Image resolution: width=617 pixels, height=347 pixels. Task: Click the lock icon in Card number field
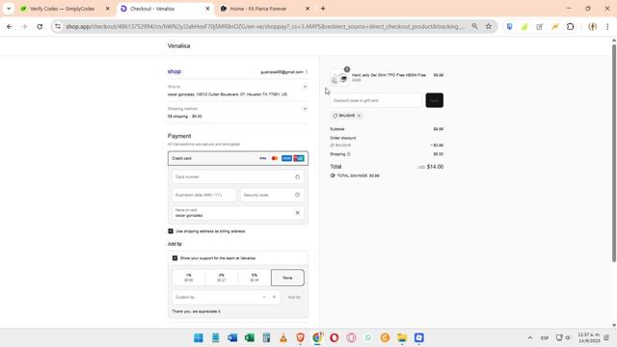click(x=298, y=177)
